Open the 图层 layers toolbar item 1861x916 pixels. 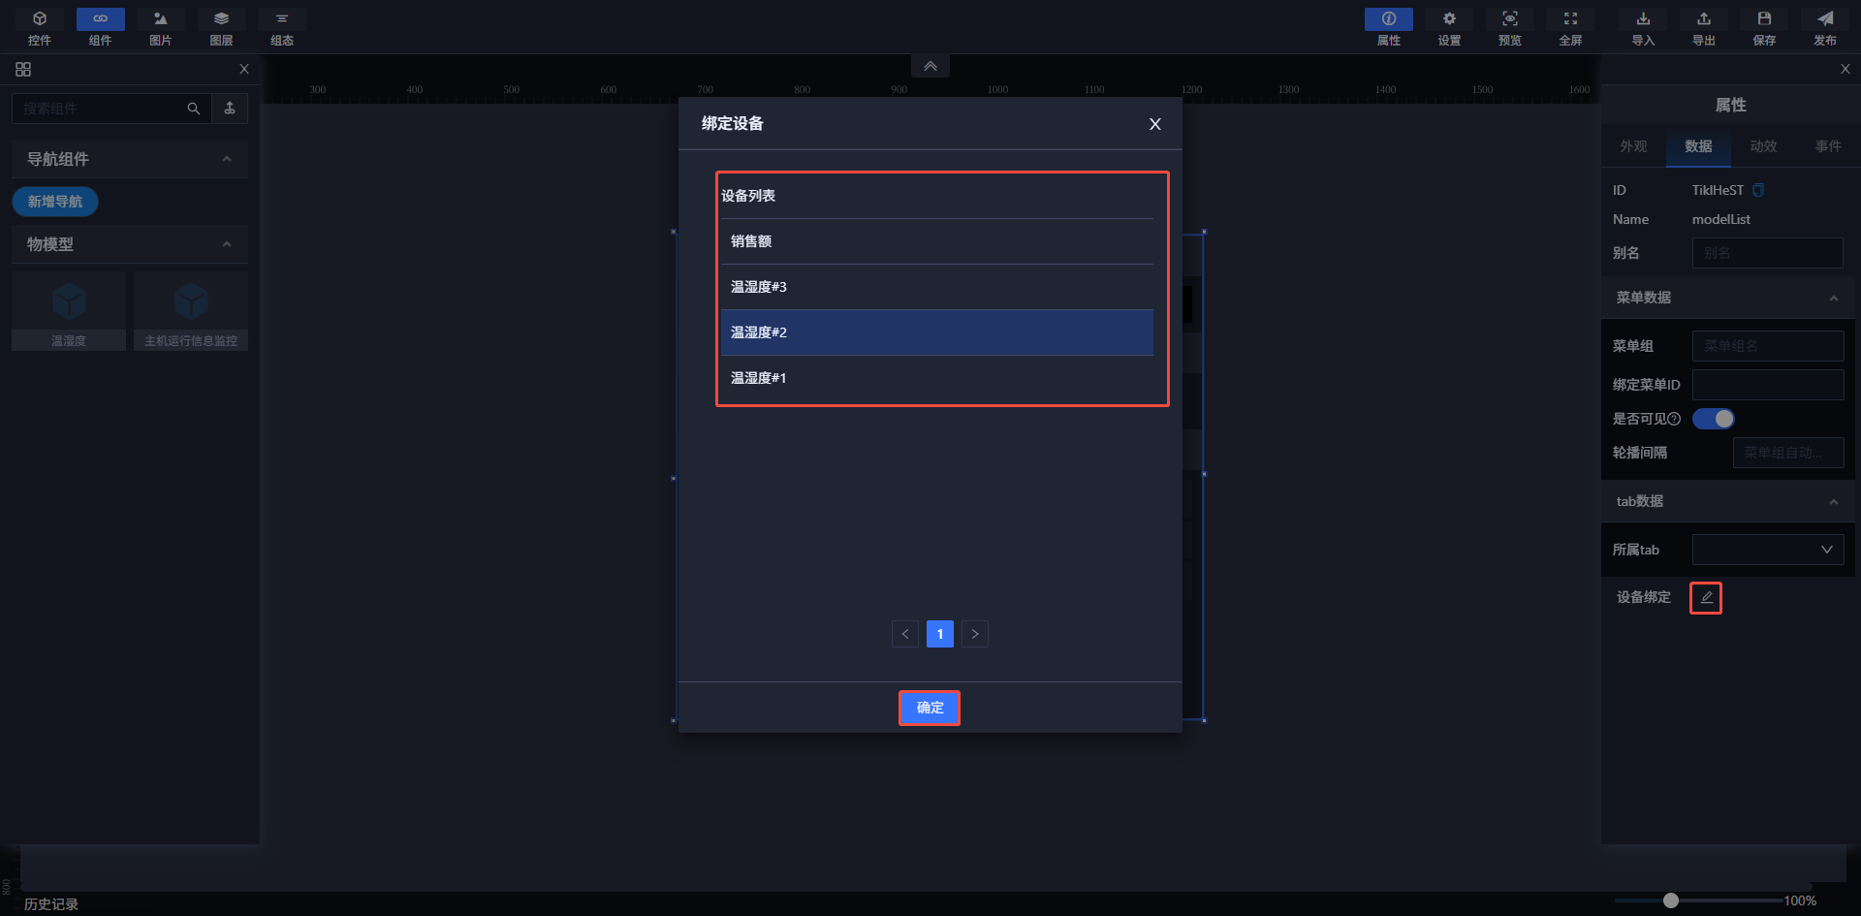[x=221, y=27]
